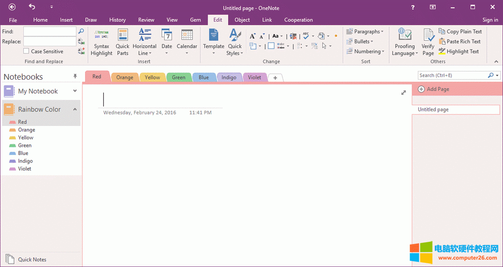Open the Orange section tab
This screenshot has width=503, height=267.
point(124,77)
